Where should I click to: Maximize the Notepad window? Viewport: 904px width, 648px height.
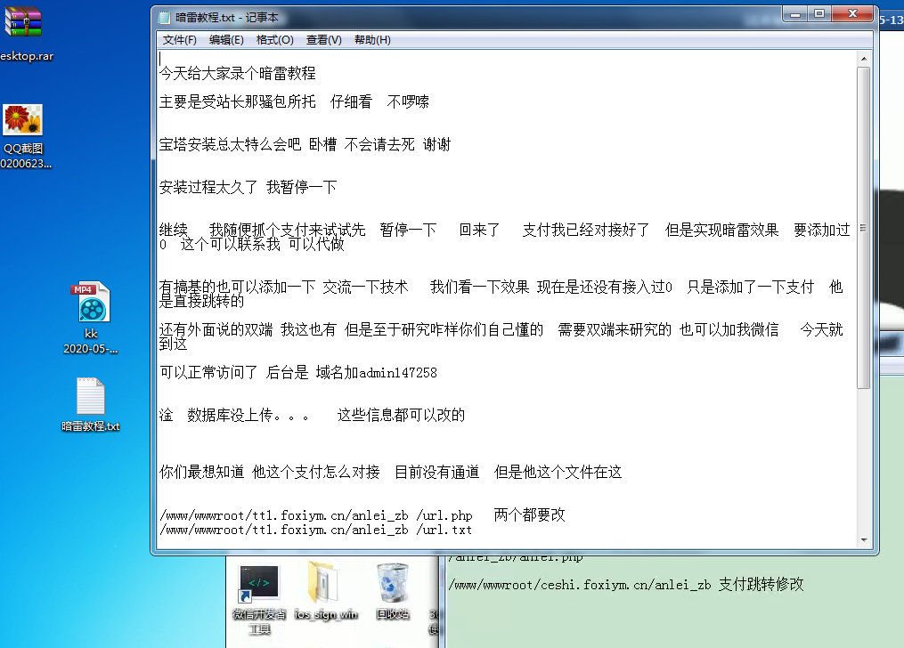tap(819, 14)
